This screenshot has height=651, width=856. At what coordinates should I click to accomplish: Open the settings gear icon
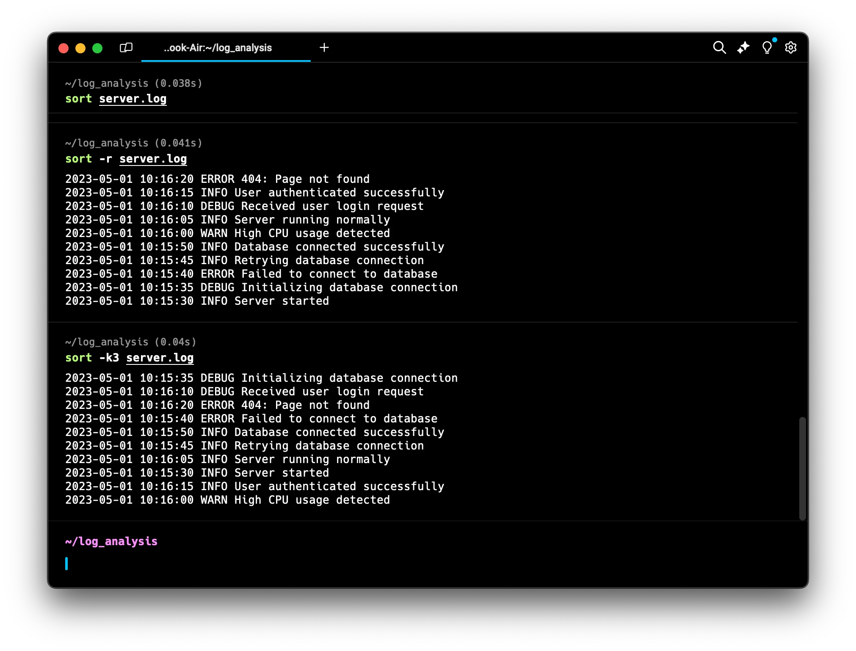pyautogui.click(x=790, y=47)
